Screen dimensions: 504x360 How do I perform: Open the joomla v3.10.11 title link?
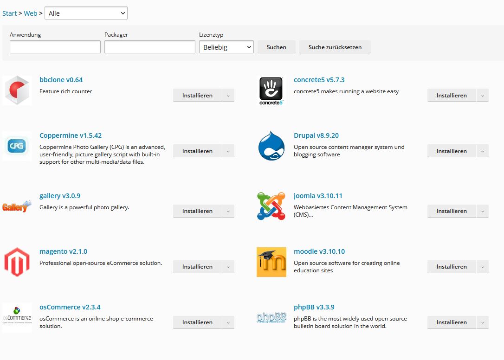(x=318, y=196)
